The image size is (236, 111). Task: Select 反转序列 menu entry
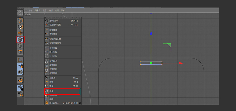[x=63, y=65]
